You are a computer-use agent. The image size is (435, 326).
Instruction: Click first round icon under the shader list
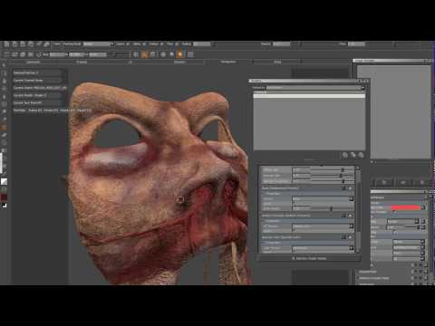tap(345, 155)
